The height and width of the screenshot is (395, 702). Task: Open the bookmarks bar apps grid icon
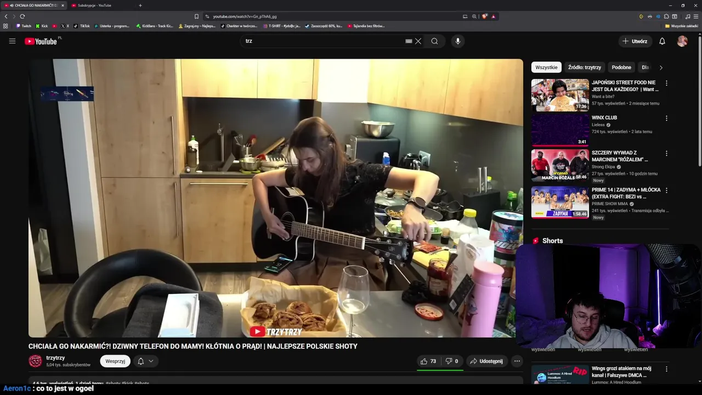pyautogui.click(x=5, y=26)
